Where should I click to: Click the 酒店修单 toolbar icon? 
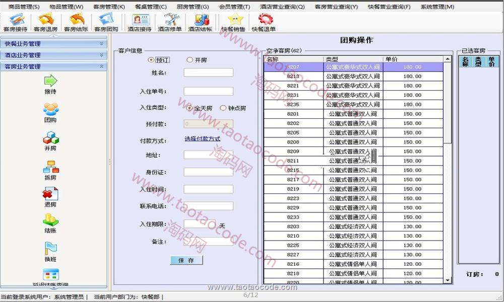click(x=170, y=22)
